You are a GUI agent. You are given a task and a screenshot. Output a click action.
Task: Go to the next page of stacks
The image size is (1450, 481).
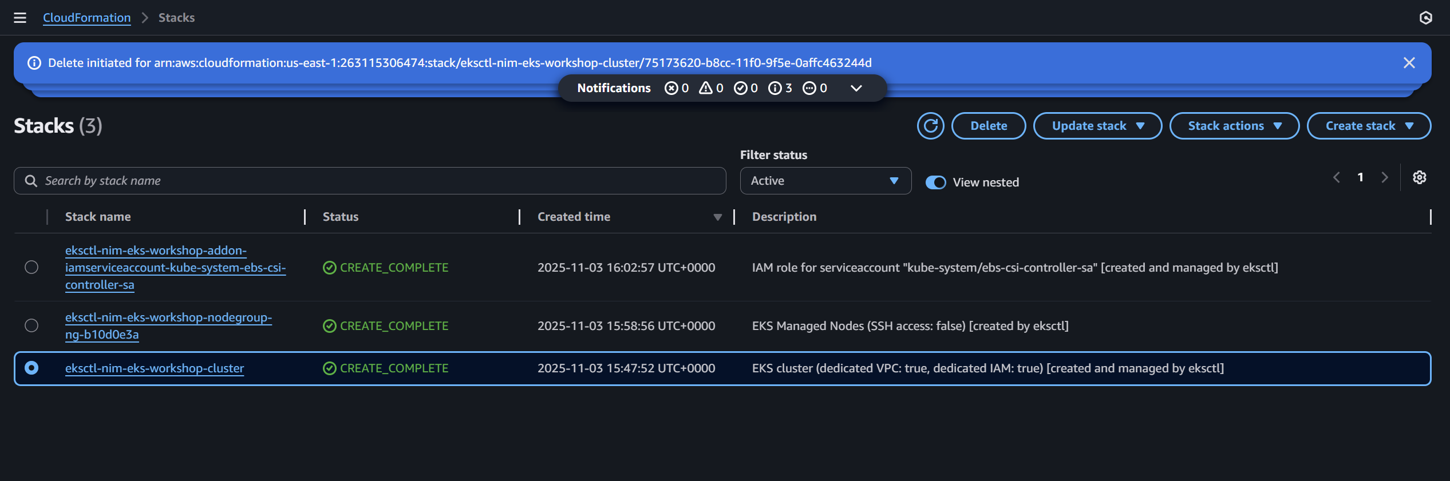1385,177
